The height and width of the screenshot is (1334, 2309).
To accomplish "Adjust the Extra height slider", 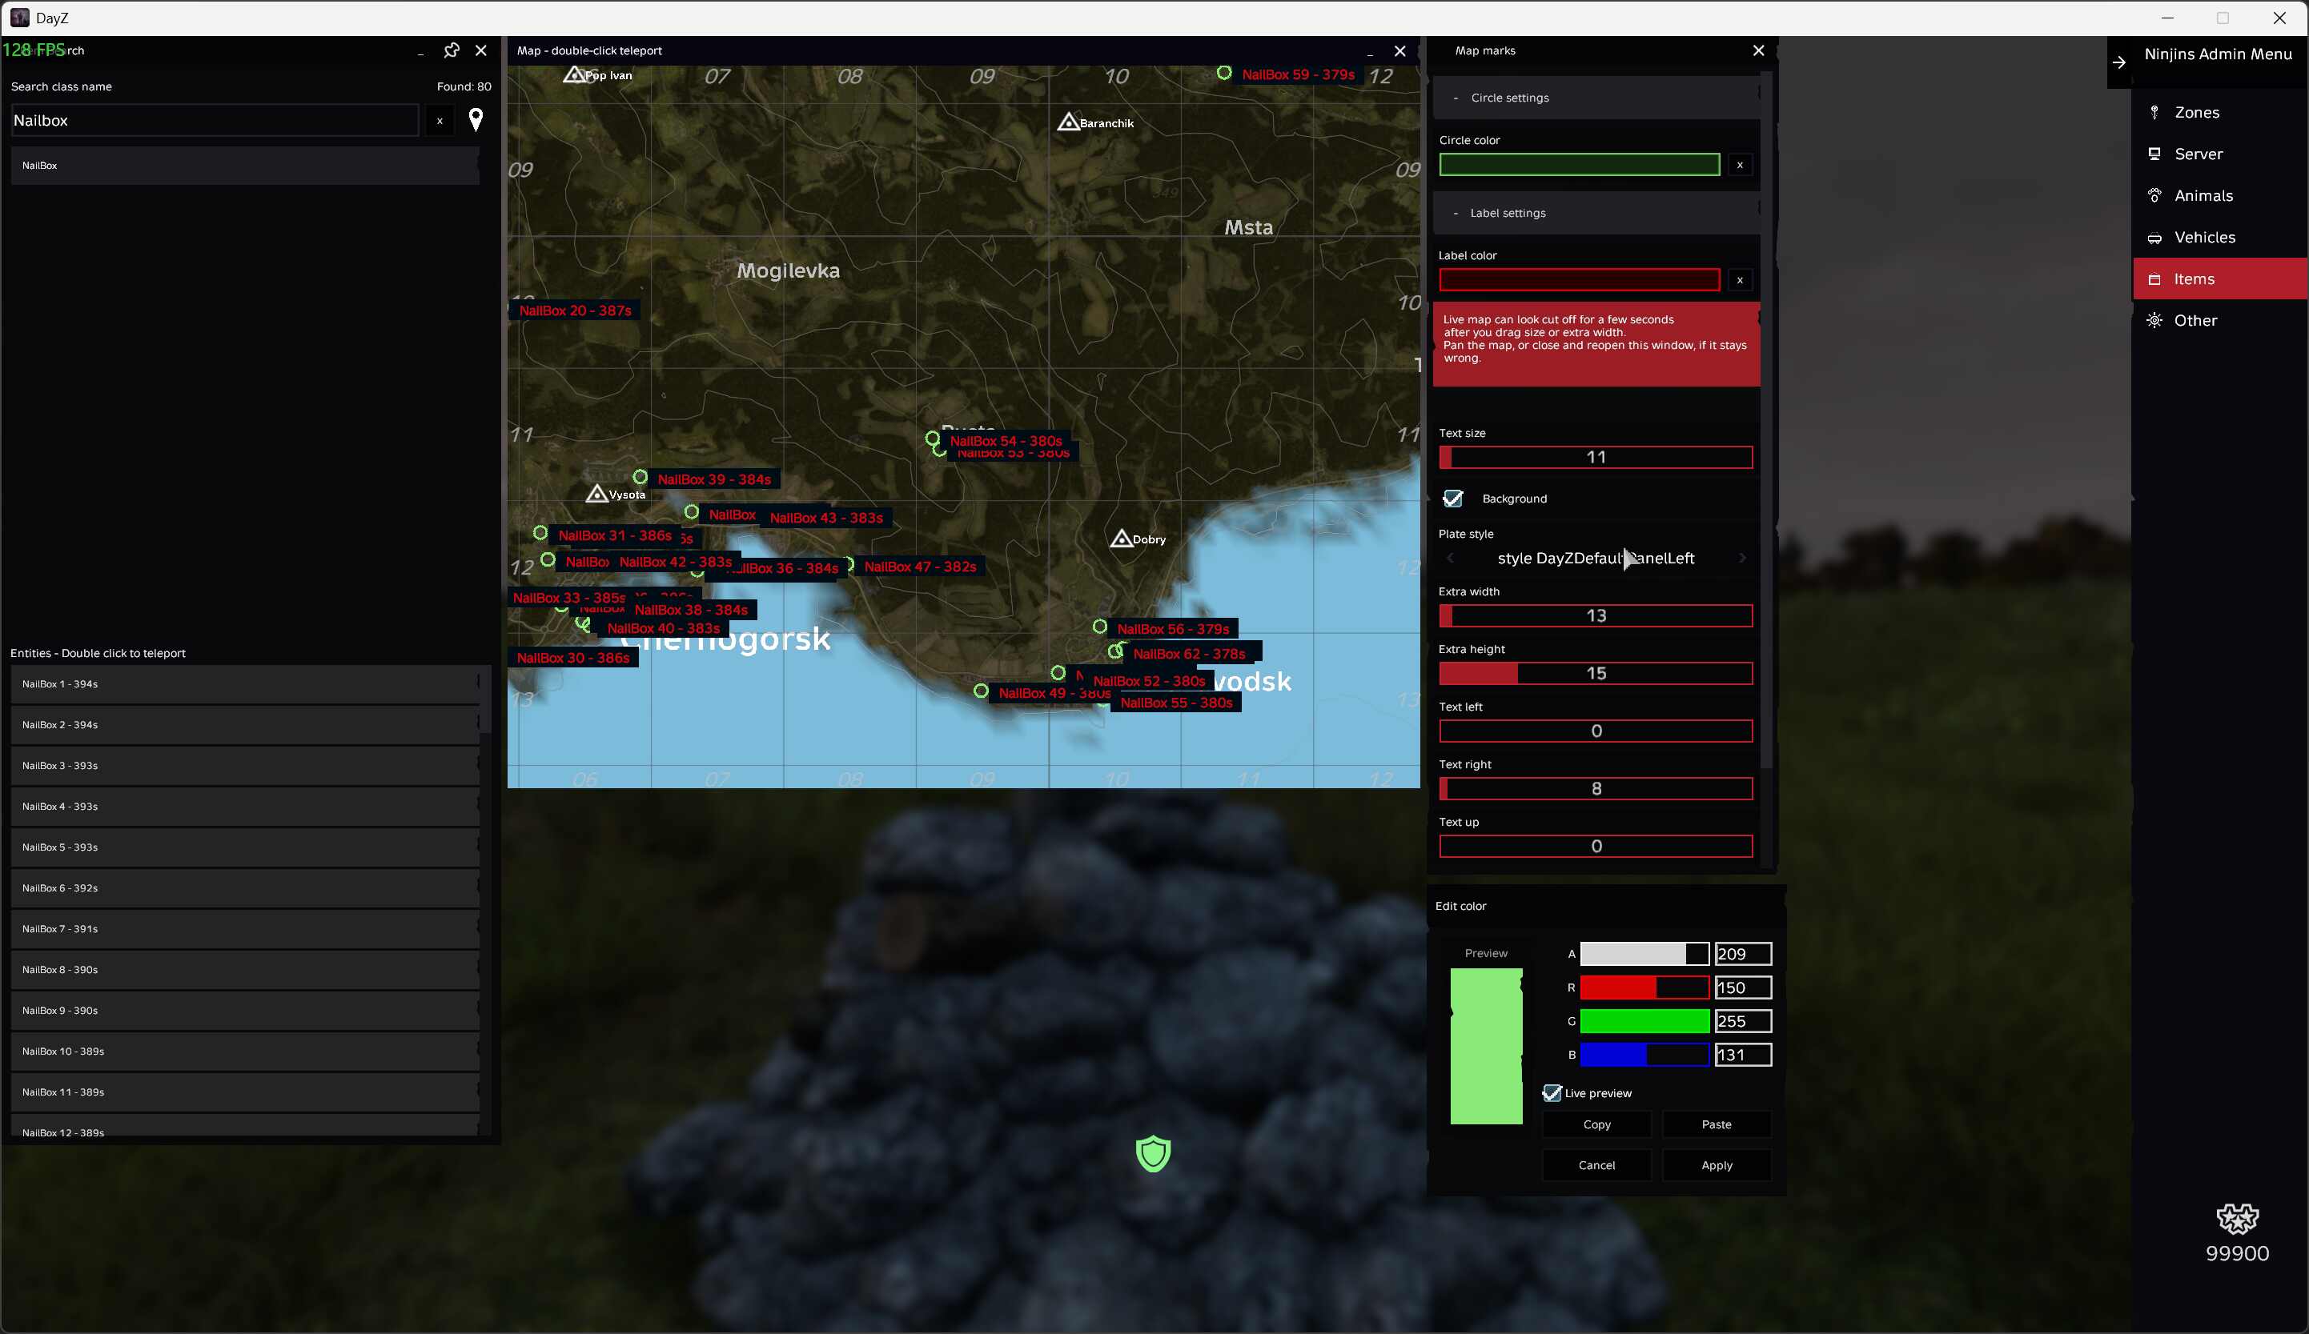I will (x=1595, y=673).
